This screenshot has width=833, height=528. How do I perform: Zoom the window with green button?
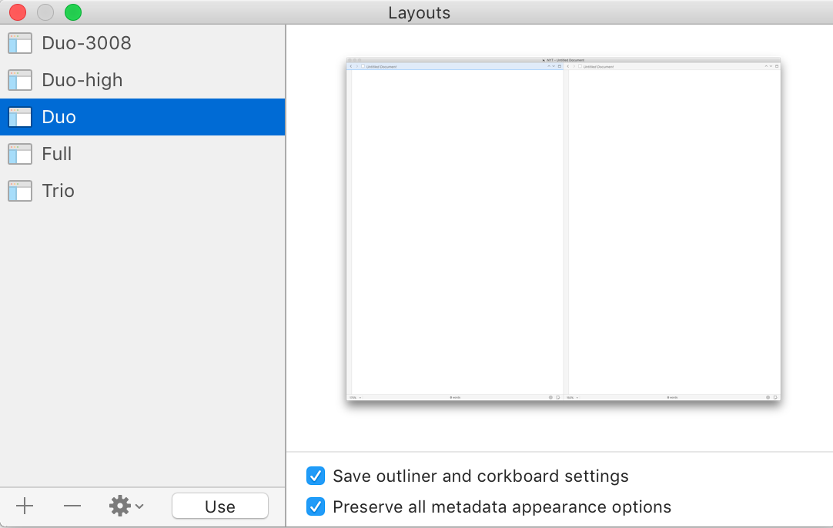[x=73, y=12]
